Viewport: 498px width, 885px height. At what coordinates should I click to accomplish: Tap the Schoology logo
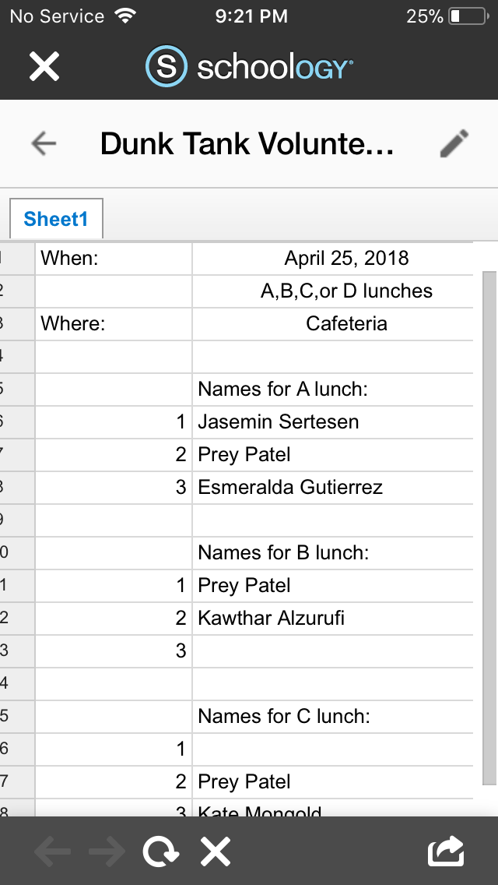249,67
